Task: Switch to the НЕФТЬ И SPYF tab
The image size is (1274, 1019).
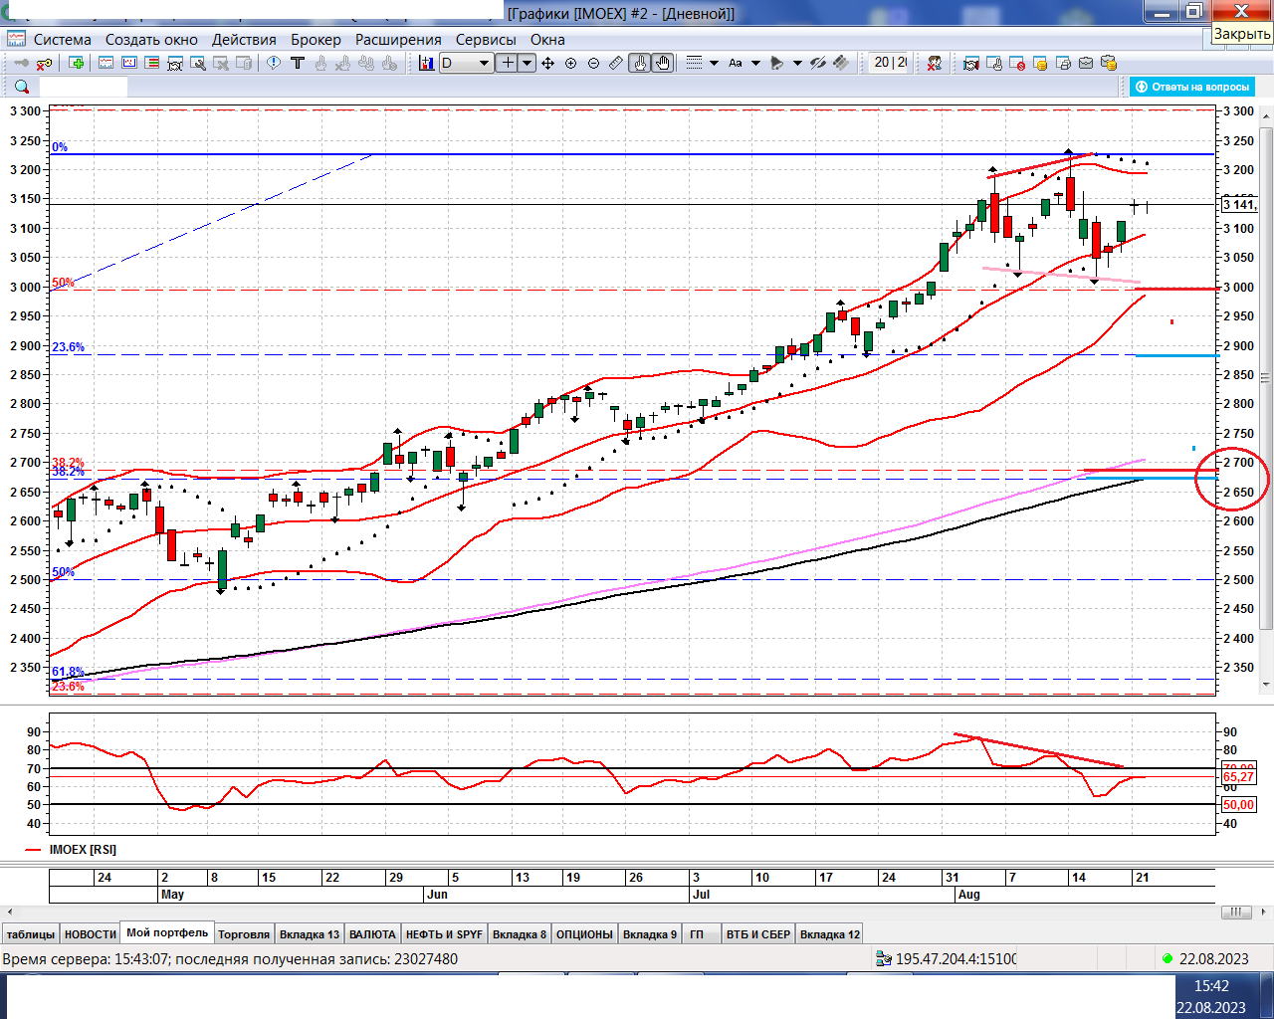Action: [444, 934]
